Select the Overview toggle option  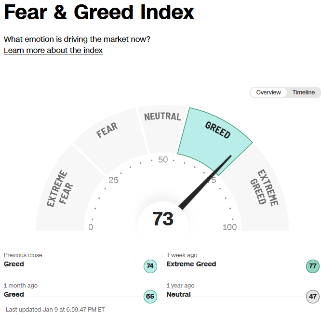[268, 92]
